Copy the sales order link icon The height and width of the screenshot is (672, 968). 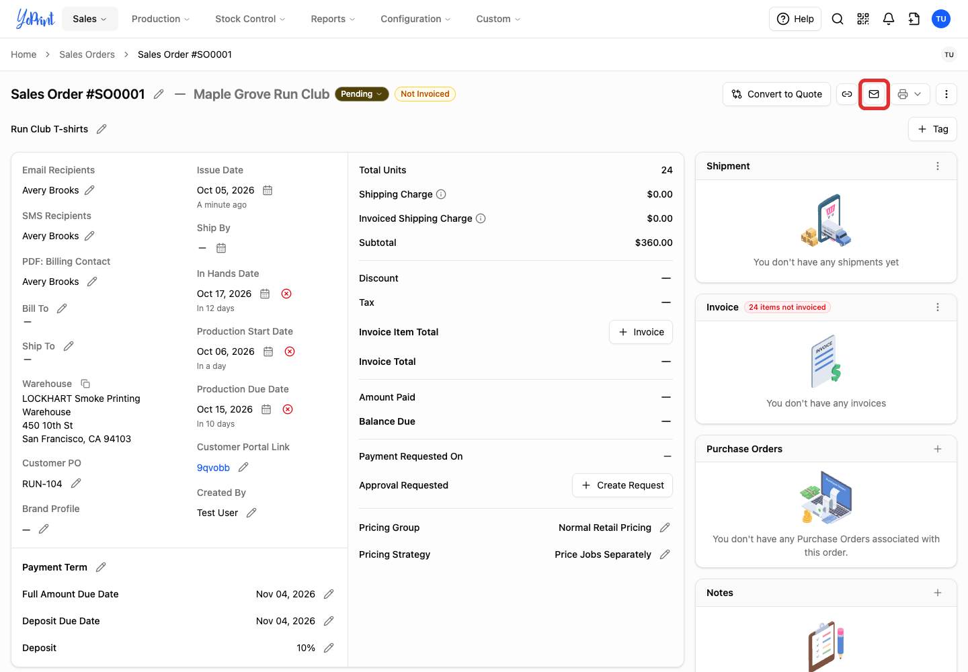pyautogui.click(x=847, y=94)
